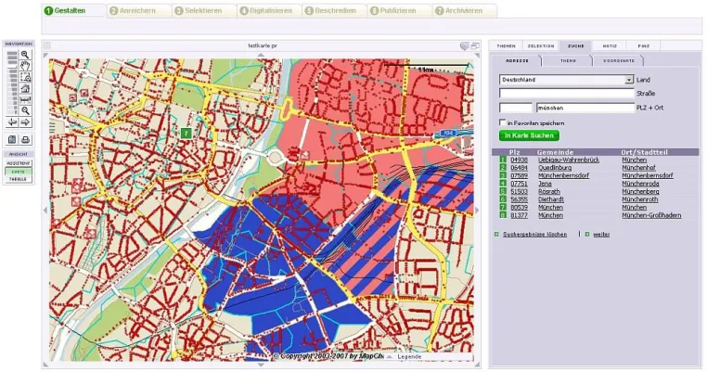
Task: Switch view to Assistent
Action: pyautogui.click(x=18, y=163)
